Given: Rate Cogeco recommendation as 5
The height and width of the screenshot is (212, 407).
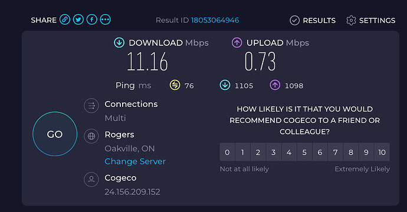Looking at the screenshot, I should click(x=304, y=152).
